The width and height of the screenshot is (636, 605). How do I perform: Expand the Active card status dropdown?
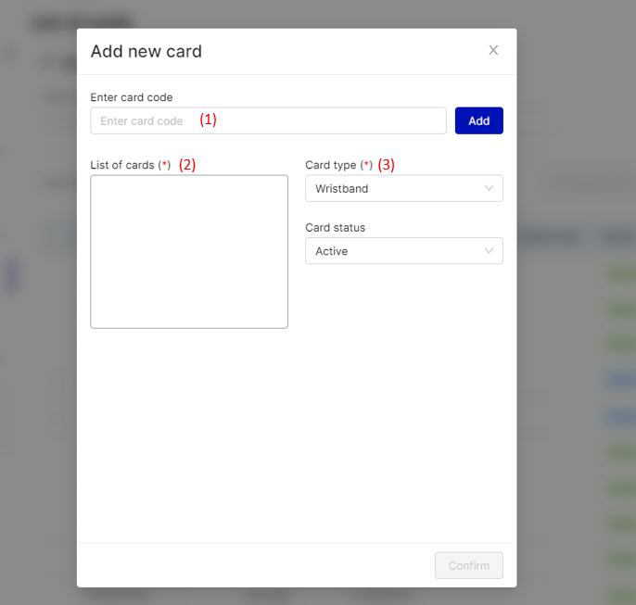point(403,251)
